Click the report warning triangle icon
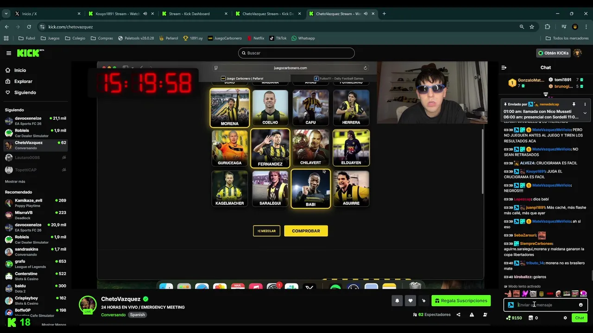 click(472, 315)
